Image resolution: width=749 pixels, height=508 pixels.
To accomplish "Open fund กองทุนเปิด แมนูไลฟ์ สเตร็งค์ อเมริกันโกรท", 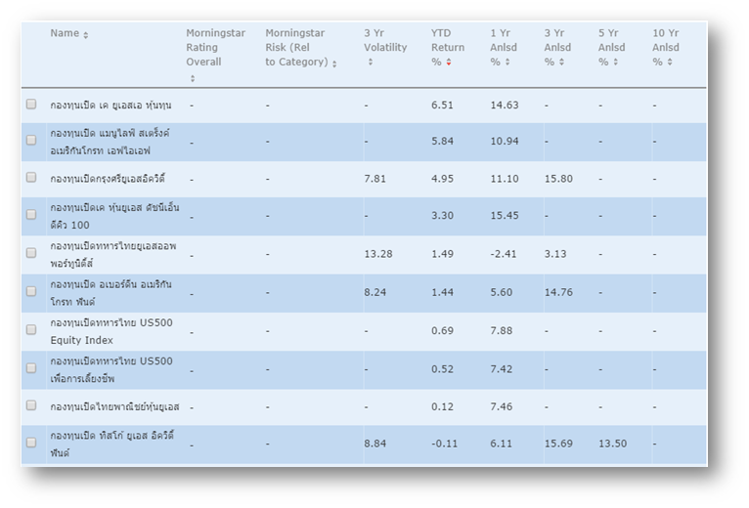I will coord(113,141).
